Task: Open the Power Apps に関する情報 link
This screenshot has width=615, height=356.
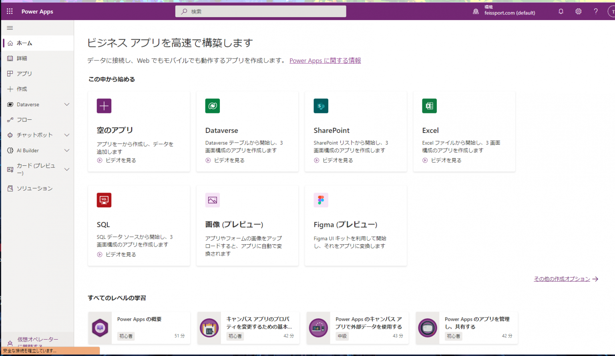Action: click(x=325, y=60)
